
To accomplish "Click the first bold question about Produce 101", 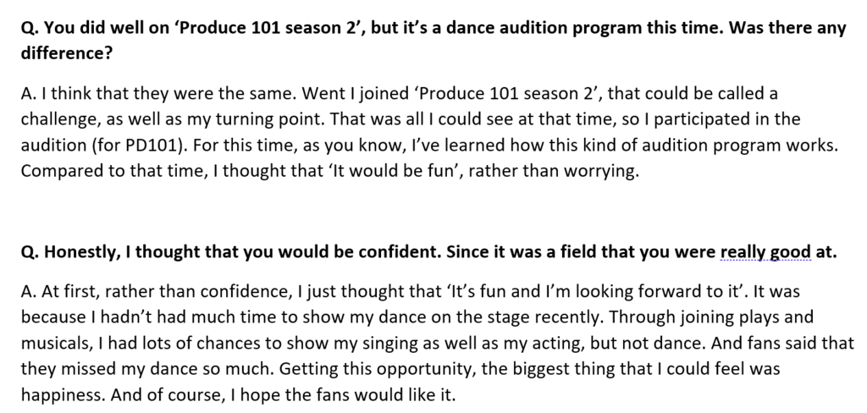I will (433, 41).
